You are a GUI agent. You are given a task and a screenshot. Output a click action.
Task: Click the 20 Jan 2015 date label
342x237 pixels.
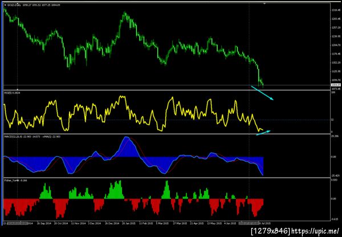coord(129,223)
